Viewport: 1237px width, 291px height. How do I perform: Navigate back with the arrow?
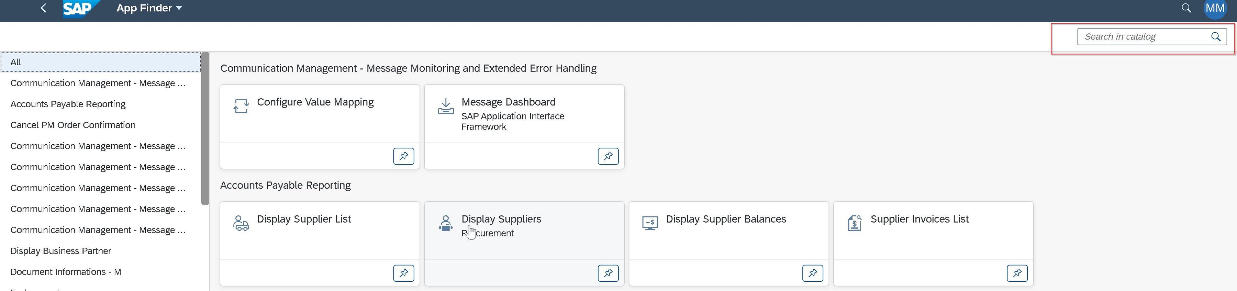(x=43, y=8)
